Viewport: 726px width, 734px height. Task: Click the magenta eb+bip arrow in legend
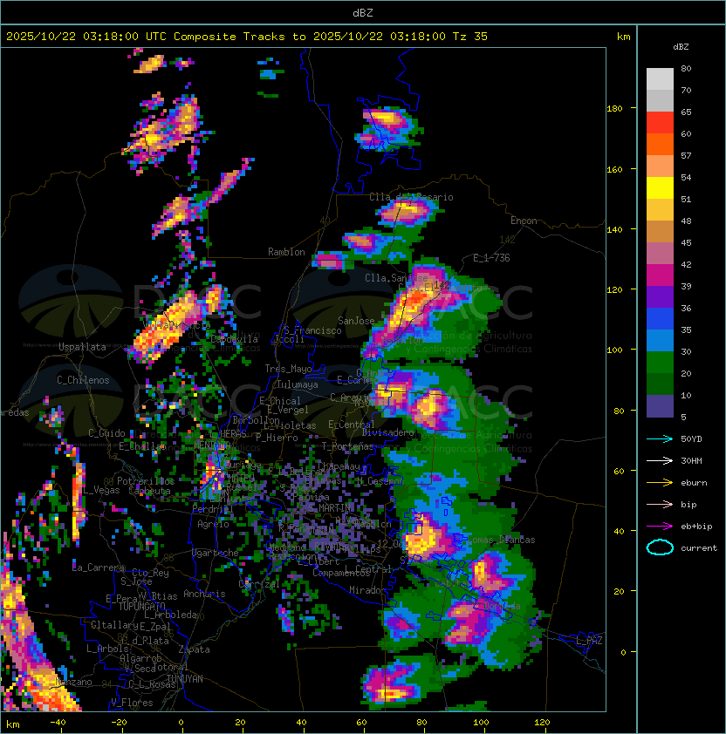660,527
